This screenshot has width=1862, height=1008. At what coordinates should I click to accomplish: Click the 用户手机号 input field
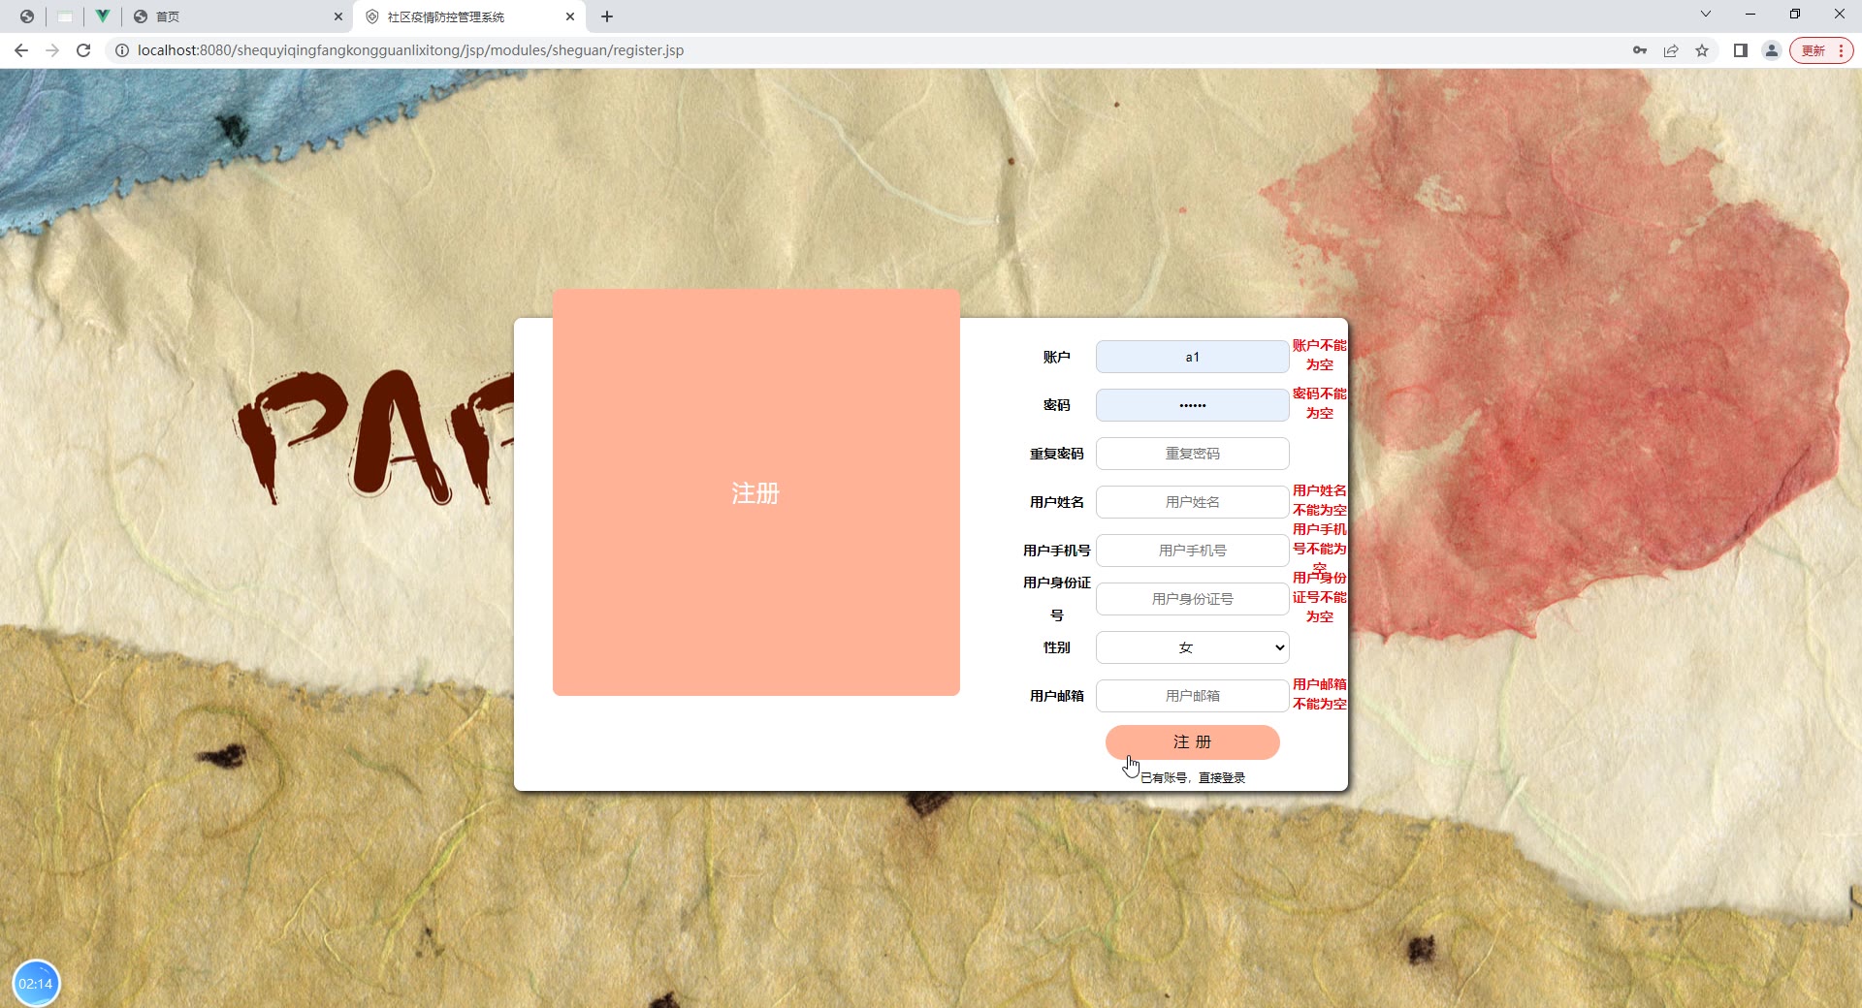1192,551
